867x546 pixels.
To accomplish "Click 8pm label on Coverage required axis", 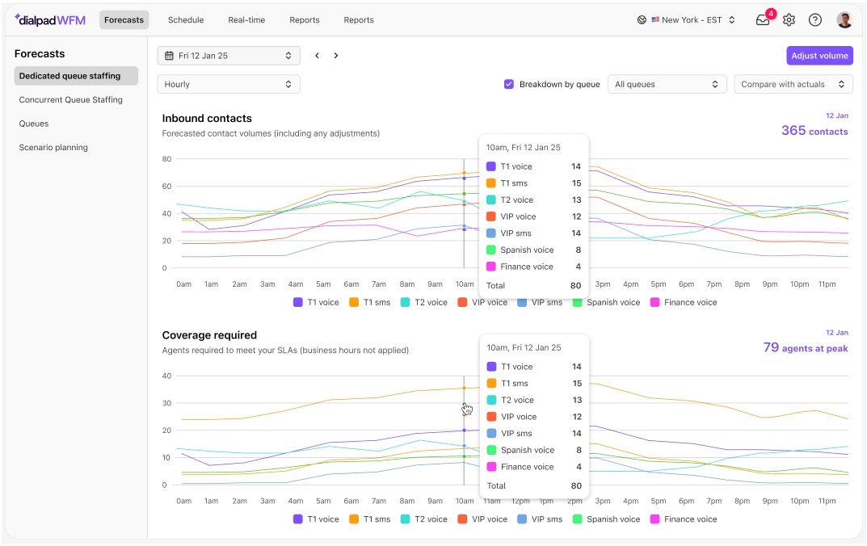I will click(x=742, y=501).
